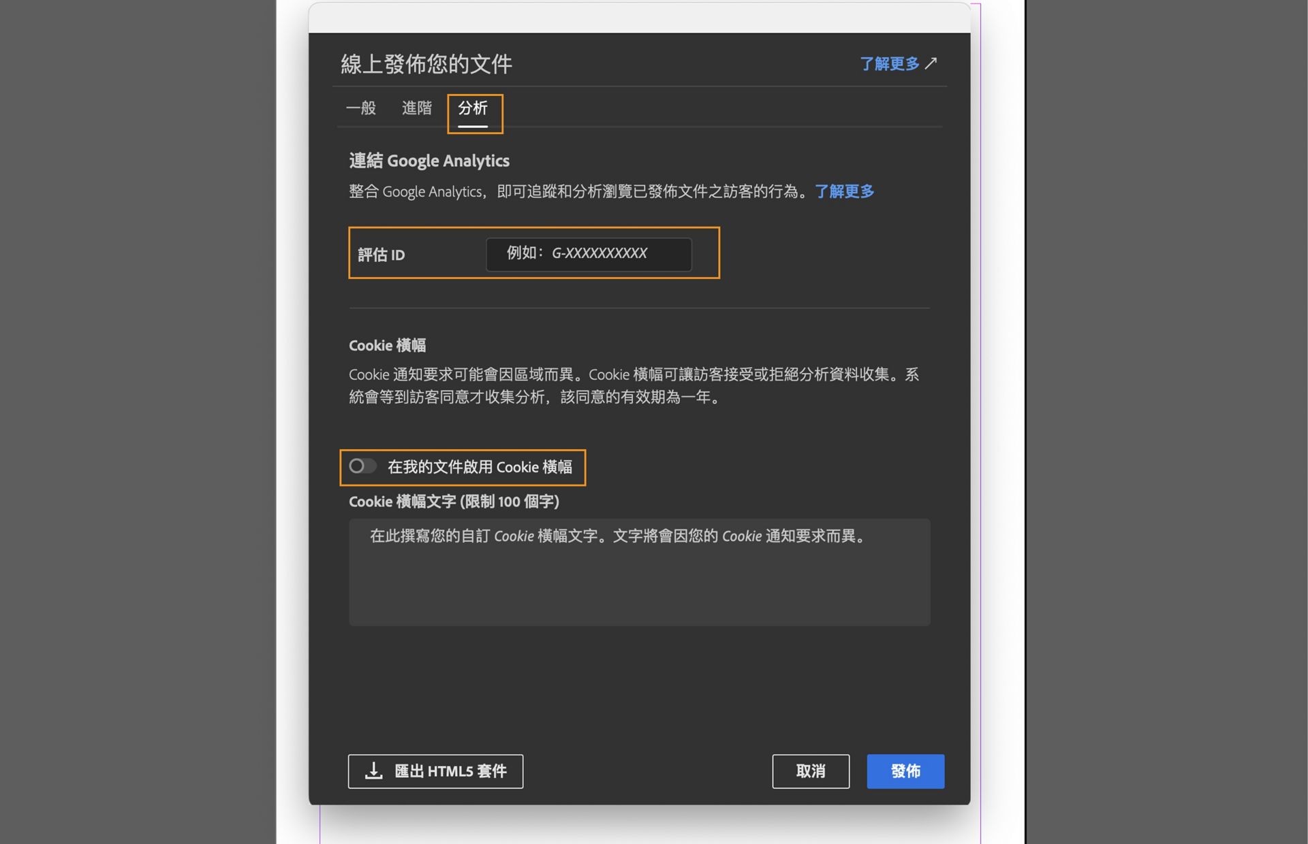This screenshot has width=1308, height=844.
Task: Click the 連結 Google Analytics section heading
Action: pyautogui.click(x=429, y=161)
